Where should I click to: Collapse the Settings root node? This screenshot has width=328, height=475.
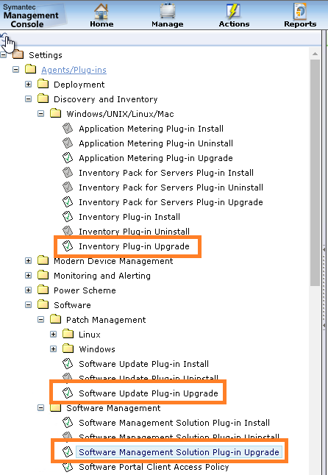tap(4, 55)
